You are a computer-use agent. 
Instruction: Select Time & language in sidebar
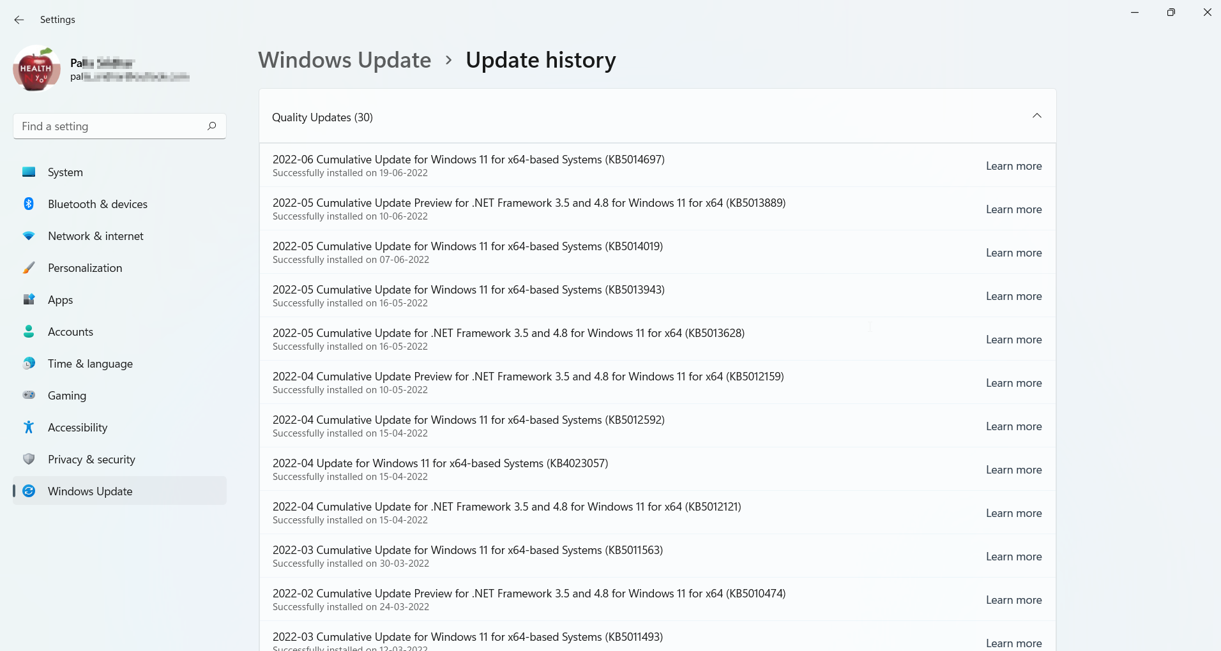pyautogui.click(x=90, y=364)
